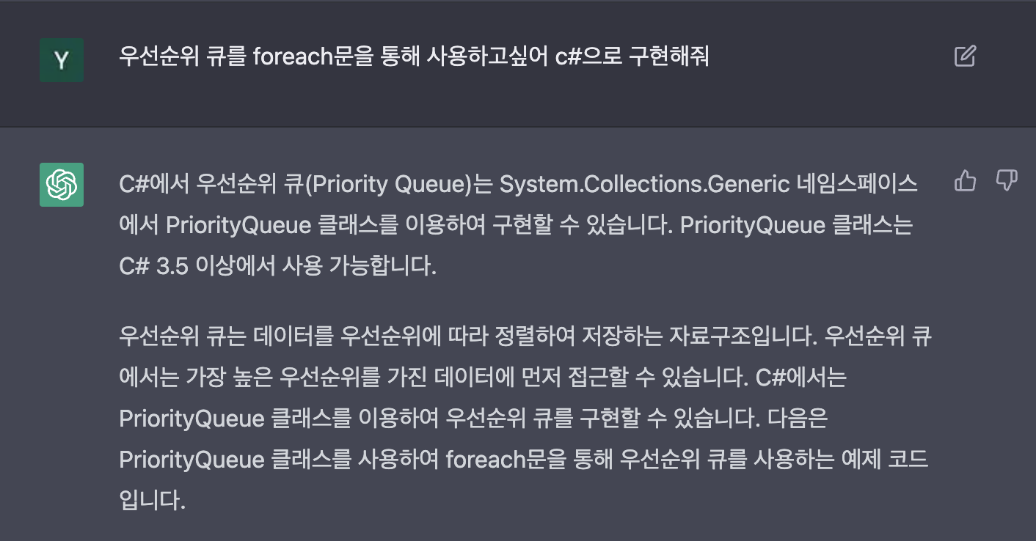This screenshot has height=541, width=1036.
Task: Give negative feedback on this answer
Action: 1008,181
